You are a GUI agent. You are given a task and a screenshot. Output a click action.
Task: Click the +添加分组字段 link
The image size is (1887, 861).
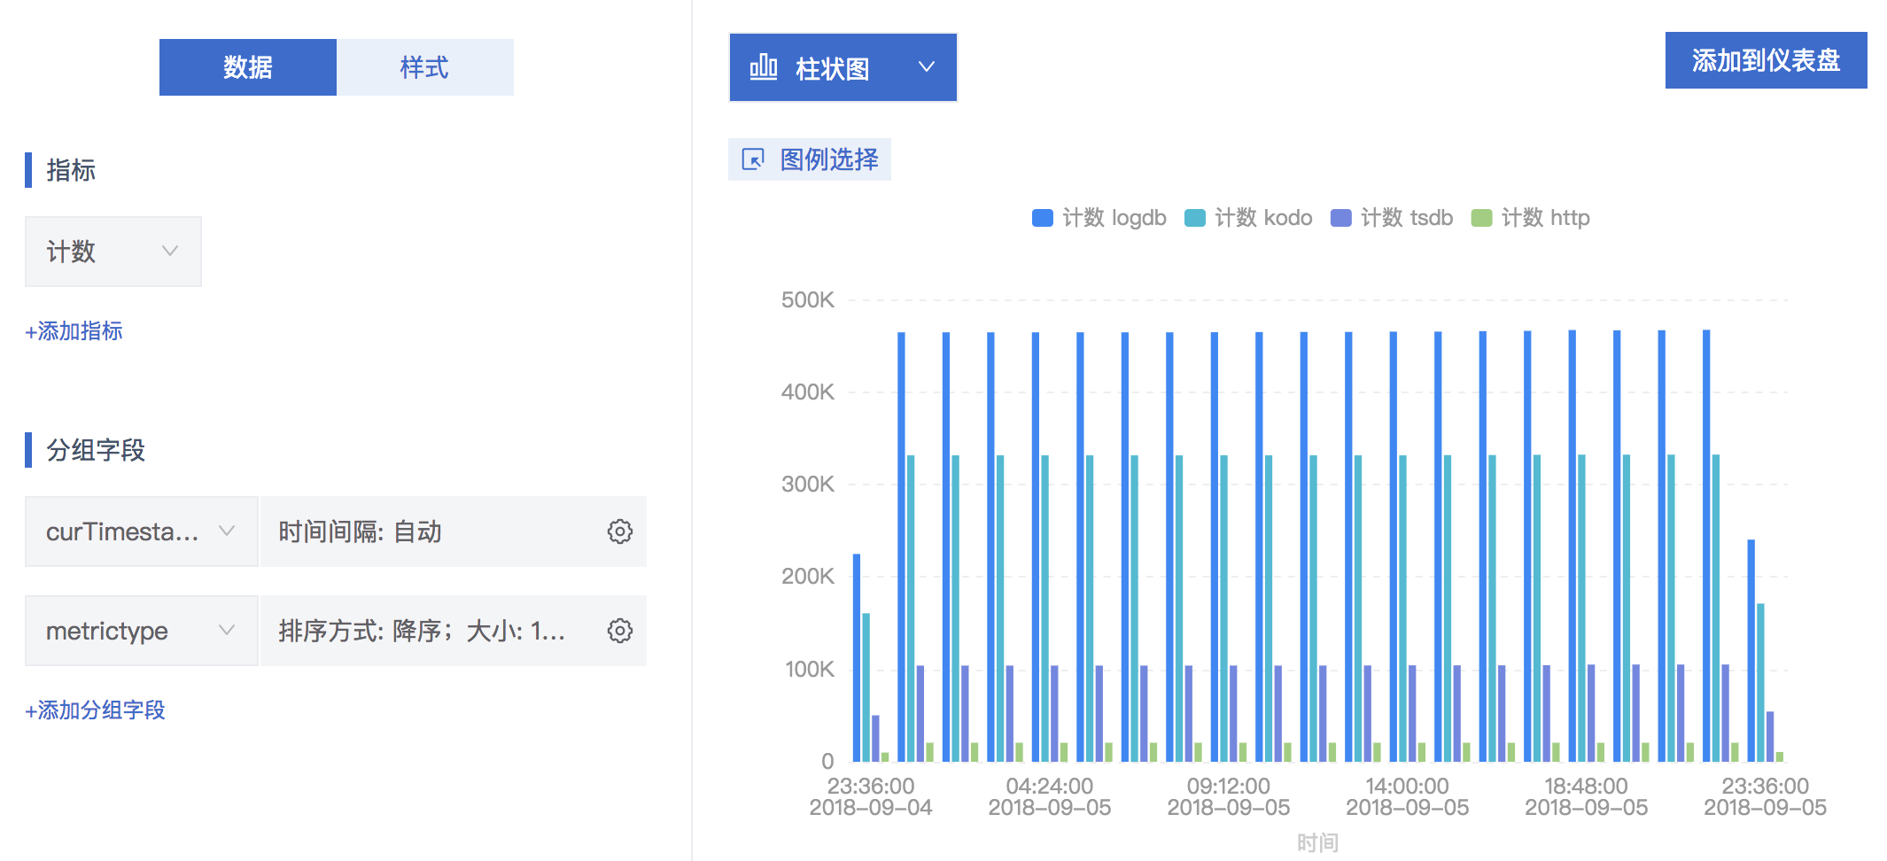pos(96,710)
